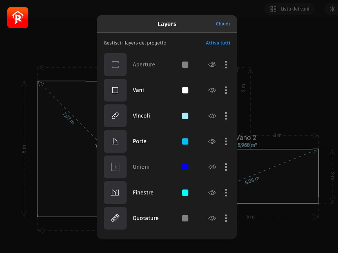Select the Quotature layer name

(x=146, y=218)
